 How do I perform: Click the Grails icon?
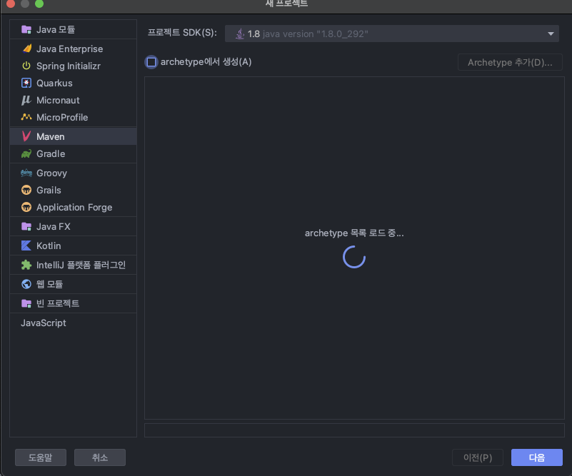[x=26, y=191]
